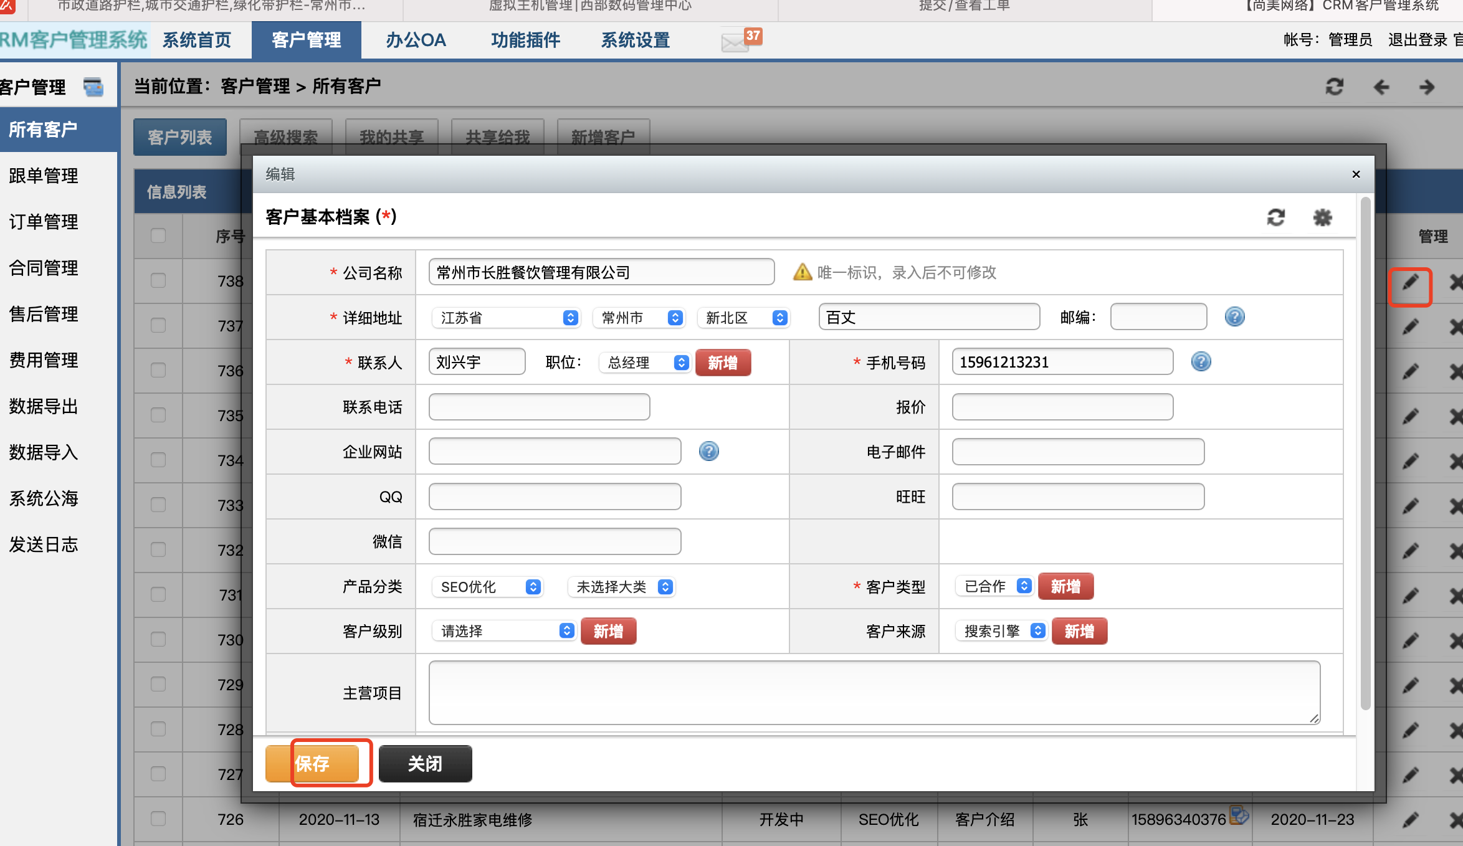Check the checkbox for row 738
Image resolution: width=1463 pixels, height=846 pixels.
pyautogui.click(x=158, y=280)
